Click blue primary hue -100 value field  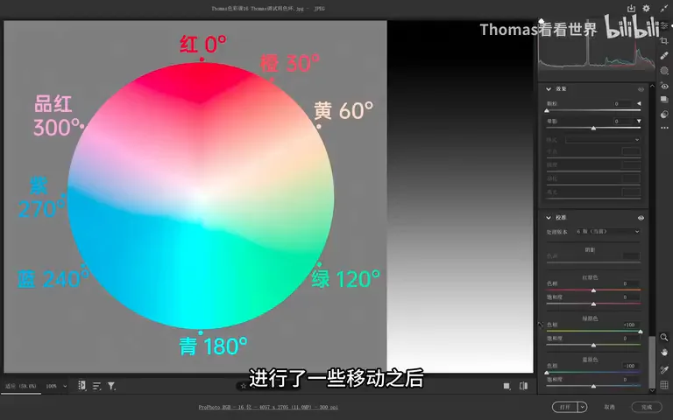tap(631, 366)
